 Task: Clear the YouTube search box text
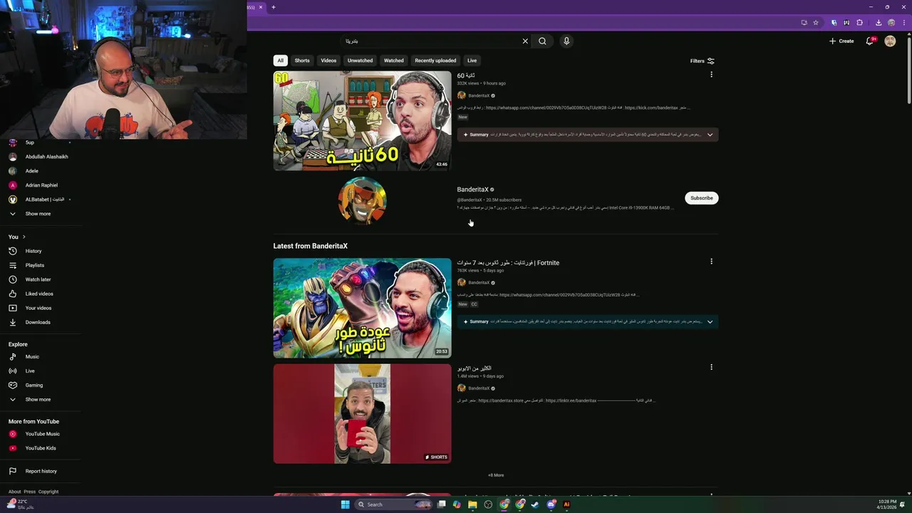[525, 41]
